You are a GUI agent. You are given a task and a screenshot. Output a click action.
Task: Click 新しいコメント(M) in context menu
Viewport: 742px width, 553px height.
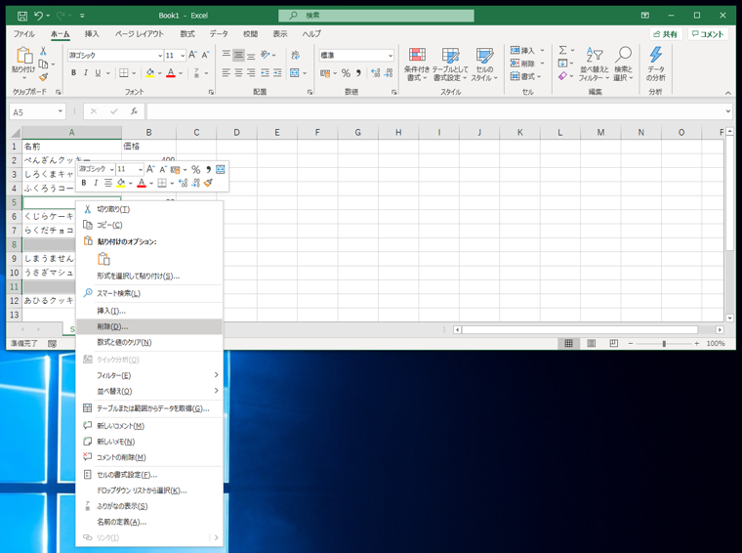(x=149, y=426)
